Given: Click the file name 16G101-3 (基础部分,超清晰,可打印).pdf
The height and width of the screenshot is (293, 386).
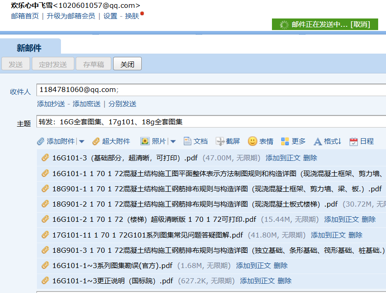Looking at the screenshot, I should (x=125, y=158).
